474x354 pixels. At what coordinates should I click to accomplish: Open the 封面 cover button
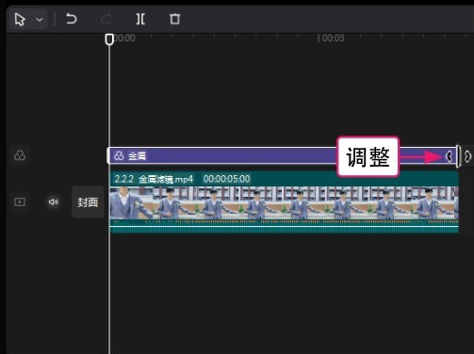point(88,202)
